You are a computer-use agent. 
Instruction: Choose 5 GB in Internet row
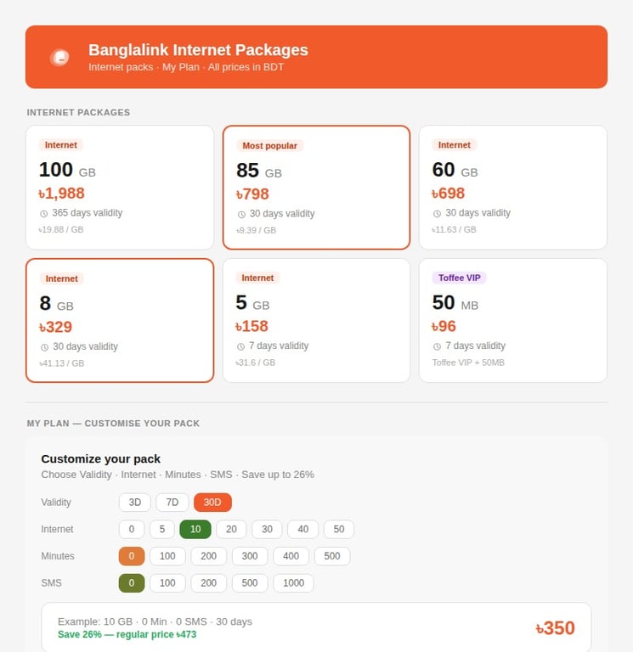pyautogui.click(x=162, y=530)
